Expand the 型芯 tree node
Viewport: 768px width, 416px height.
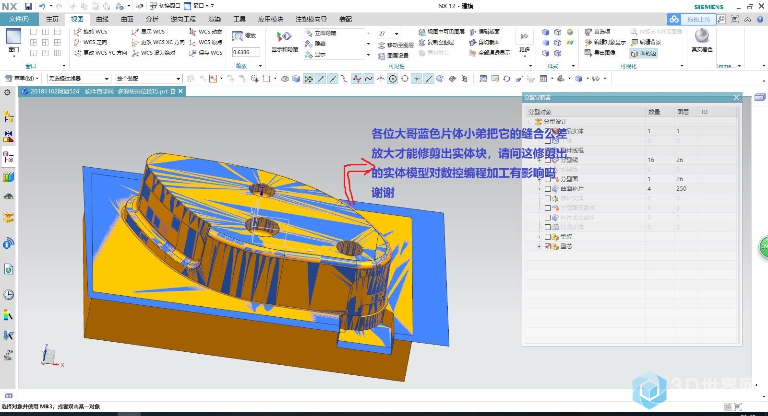(540, 246)
